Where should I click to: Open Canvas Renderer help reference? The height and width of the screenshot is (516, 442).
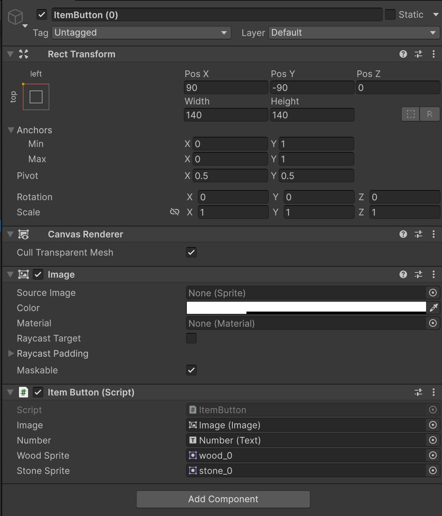(x=403, y=234)
